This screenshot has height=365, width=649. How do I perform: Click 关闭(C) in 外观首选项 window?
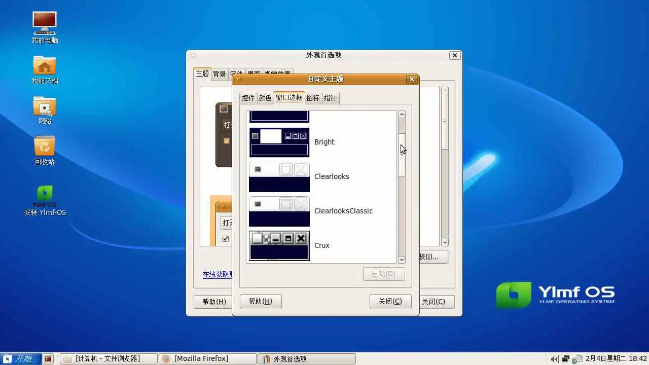pos(437,302)
